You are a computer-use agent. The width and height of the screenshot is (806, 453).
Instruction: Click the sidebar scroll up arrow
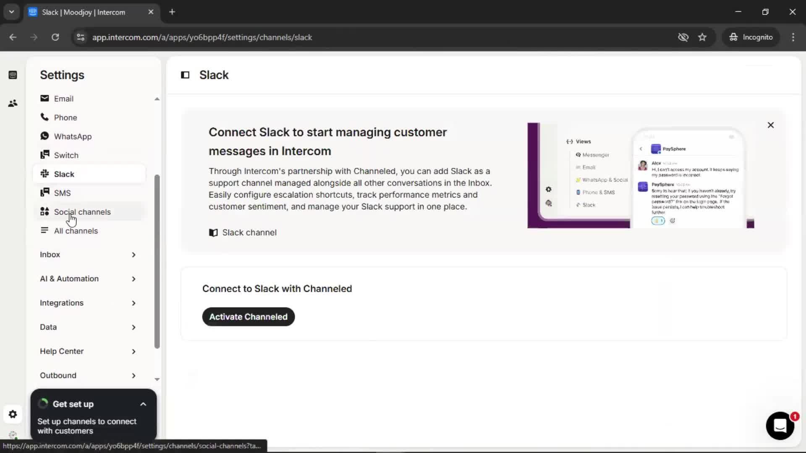(x=157, y=99)
